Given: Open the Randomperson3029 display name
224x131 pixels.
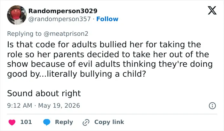Looking at the screenshot, I should click(x=63, y=11).
